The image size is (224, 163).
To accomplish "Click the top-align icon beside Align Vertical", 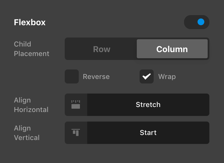I will 76,133.
